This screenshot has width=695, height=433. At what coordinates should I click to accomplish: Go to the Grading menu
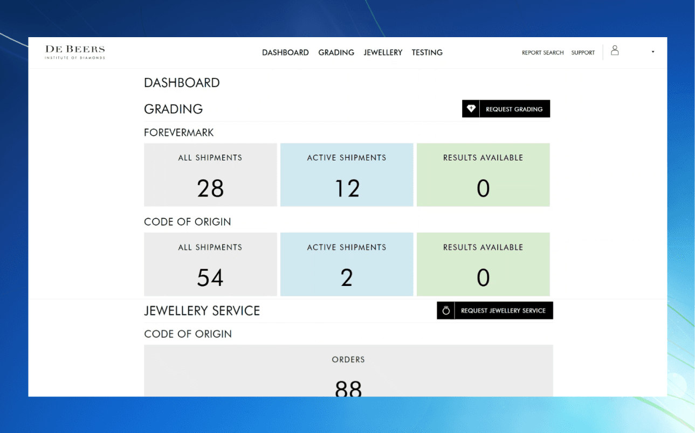(x=336, y=53)
